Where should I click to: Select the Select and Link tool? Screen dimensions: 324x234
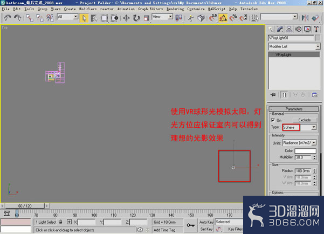(x=30, y=18)
